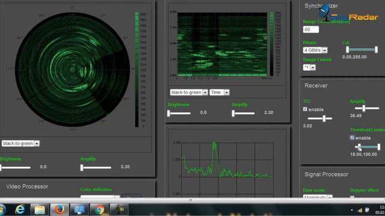
Task: Click the Brightness slider beside the Time dropdown panel
Action: tap(179, 113)
